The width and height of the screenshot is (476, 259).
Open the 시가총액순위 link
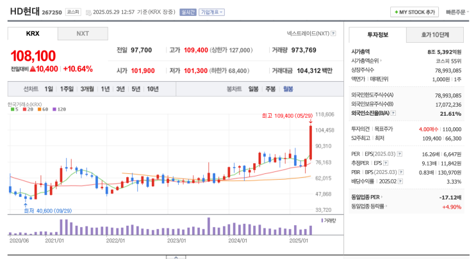click(x=365, y=61)
